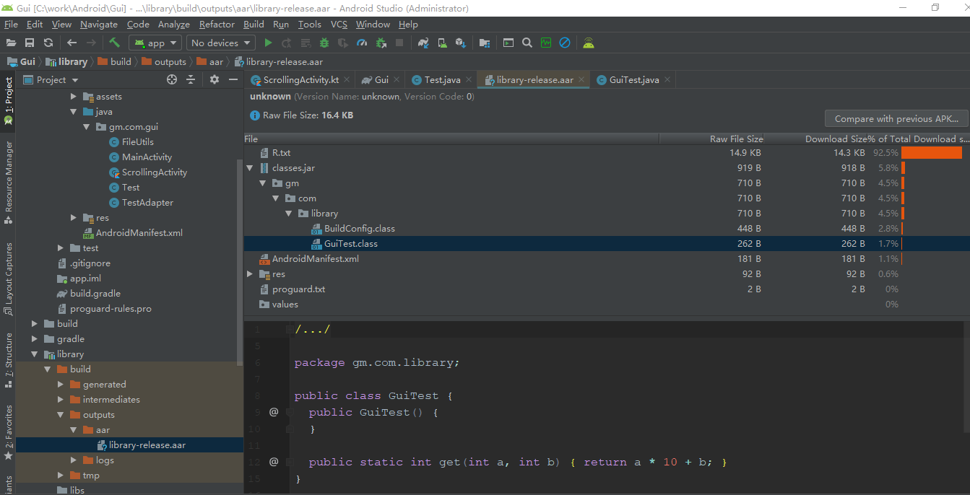Open Project Structure toolbar icon
The height and width of the screenshot is (495, 970).
click(x=485, y=43)
